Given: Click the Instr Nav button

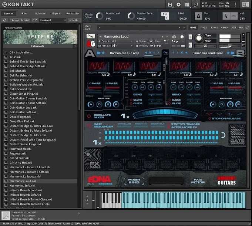Looking at the screenshot, I should (74, 20).
